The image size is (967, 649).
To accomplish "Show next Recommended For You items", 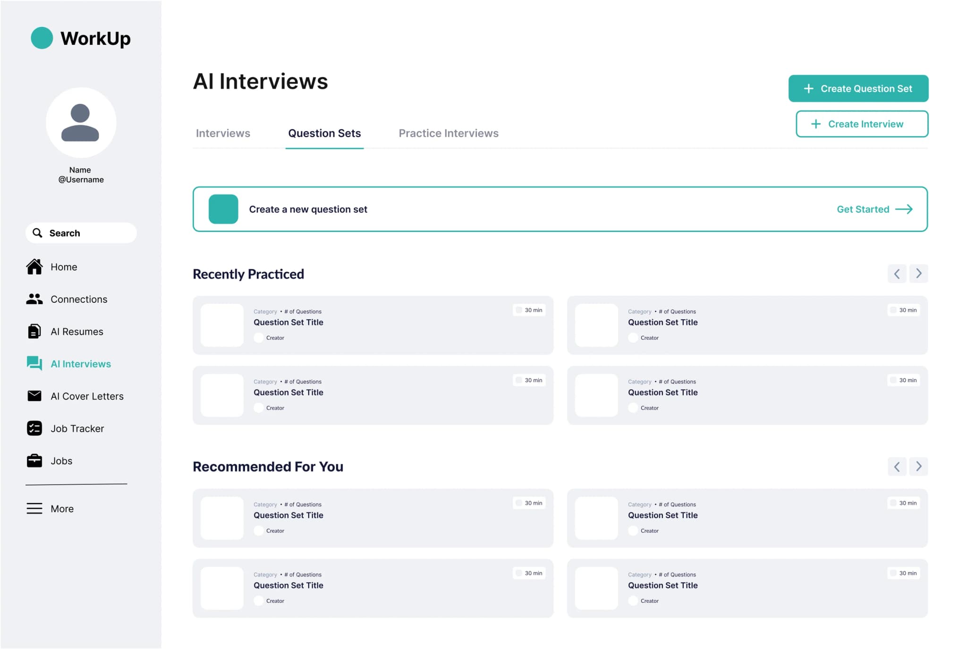I will coord(918,467).
